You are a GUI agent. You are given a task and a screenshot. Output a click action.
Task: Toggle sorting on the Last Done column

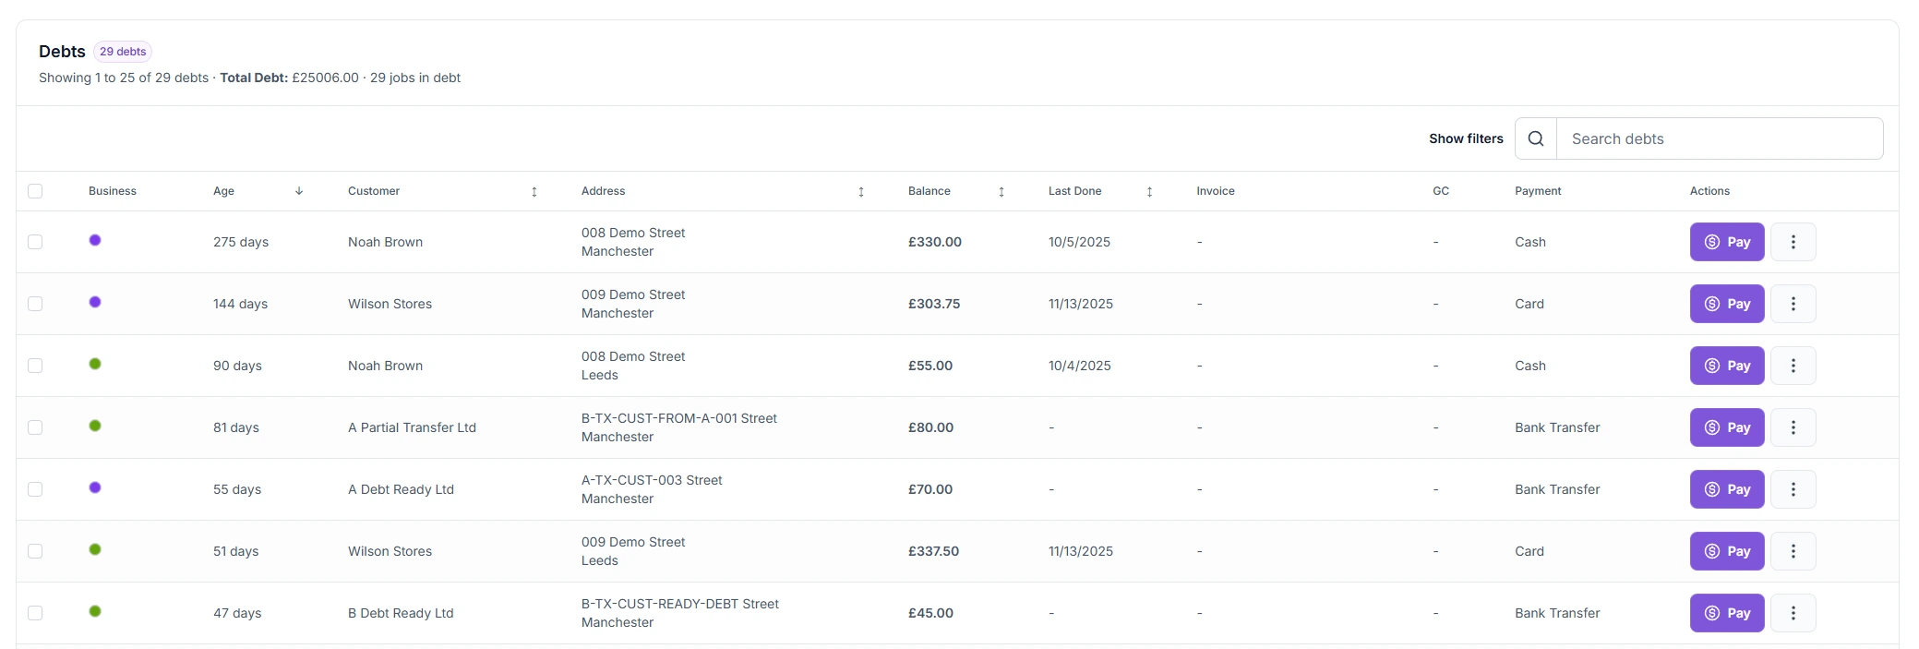pyautogui.click(x=1149, y=191)
